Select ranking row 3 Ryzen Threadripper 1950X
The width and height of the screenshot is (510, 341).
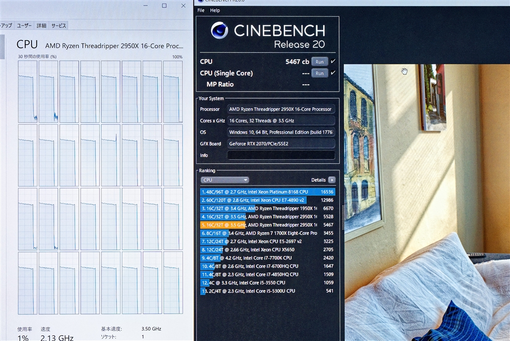(267, 208)
